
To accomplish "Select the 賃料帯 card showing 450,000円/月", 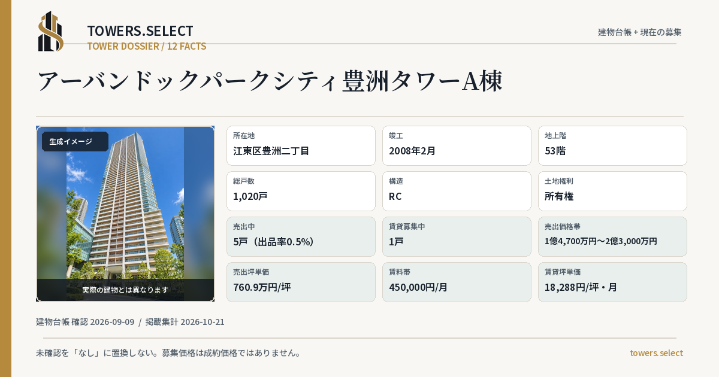I will coord(457,282).
